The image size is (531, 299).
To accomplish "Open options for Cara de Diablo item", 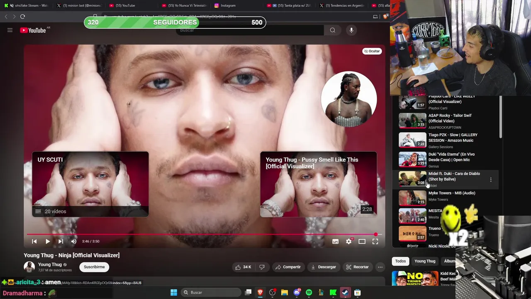I will pyautogui.click(x=491, y=180).
